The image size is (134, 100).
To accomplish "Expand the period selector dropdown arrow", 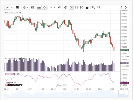I will click(28, 7).
